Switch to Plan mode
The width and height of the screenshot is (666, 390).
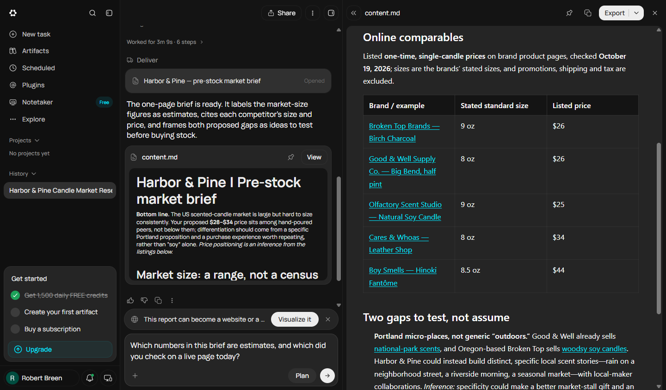point(302,376)
